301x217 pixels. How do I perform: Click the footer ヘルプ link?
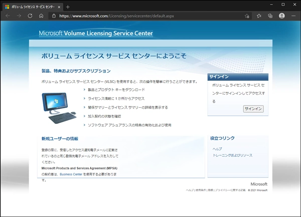coord(190,190)
